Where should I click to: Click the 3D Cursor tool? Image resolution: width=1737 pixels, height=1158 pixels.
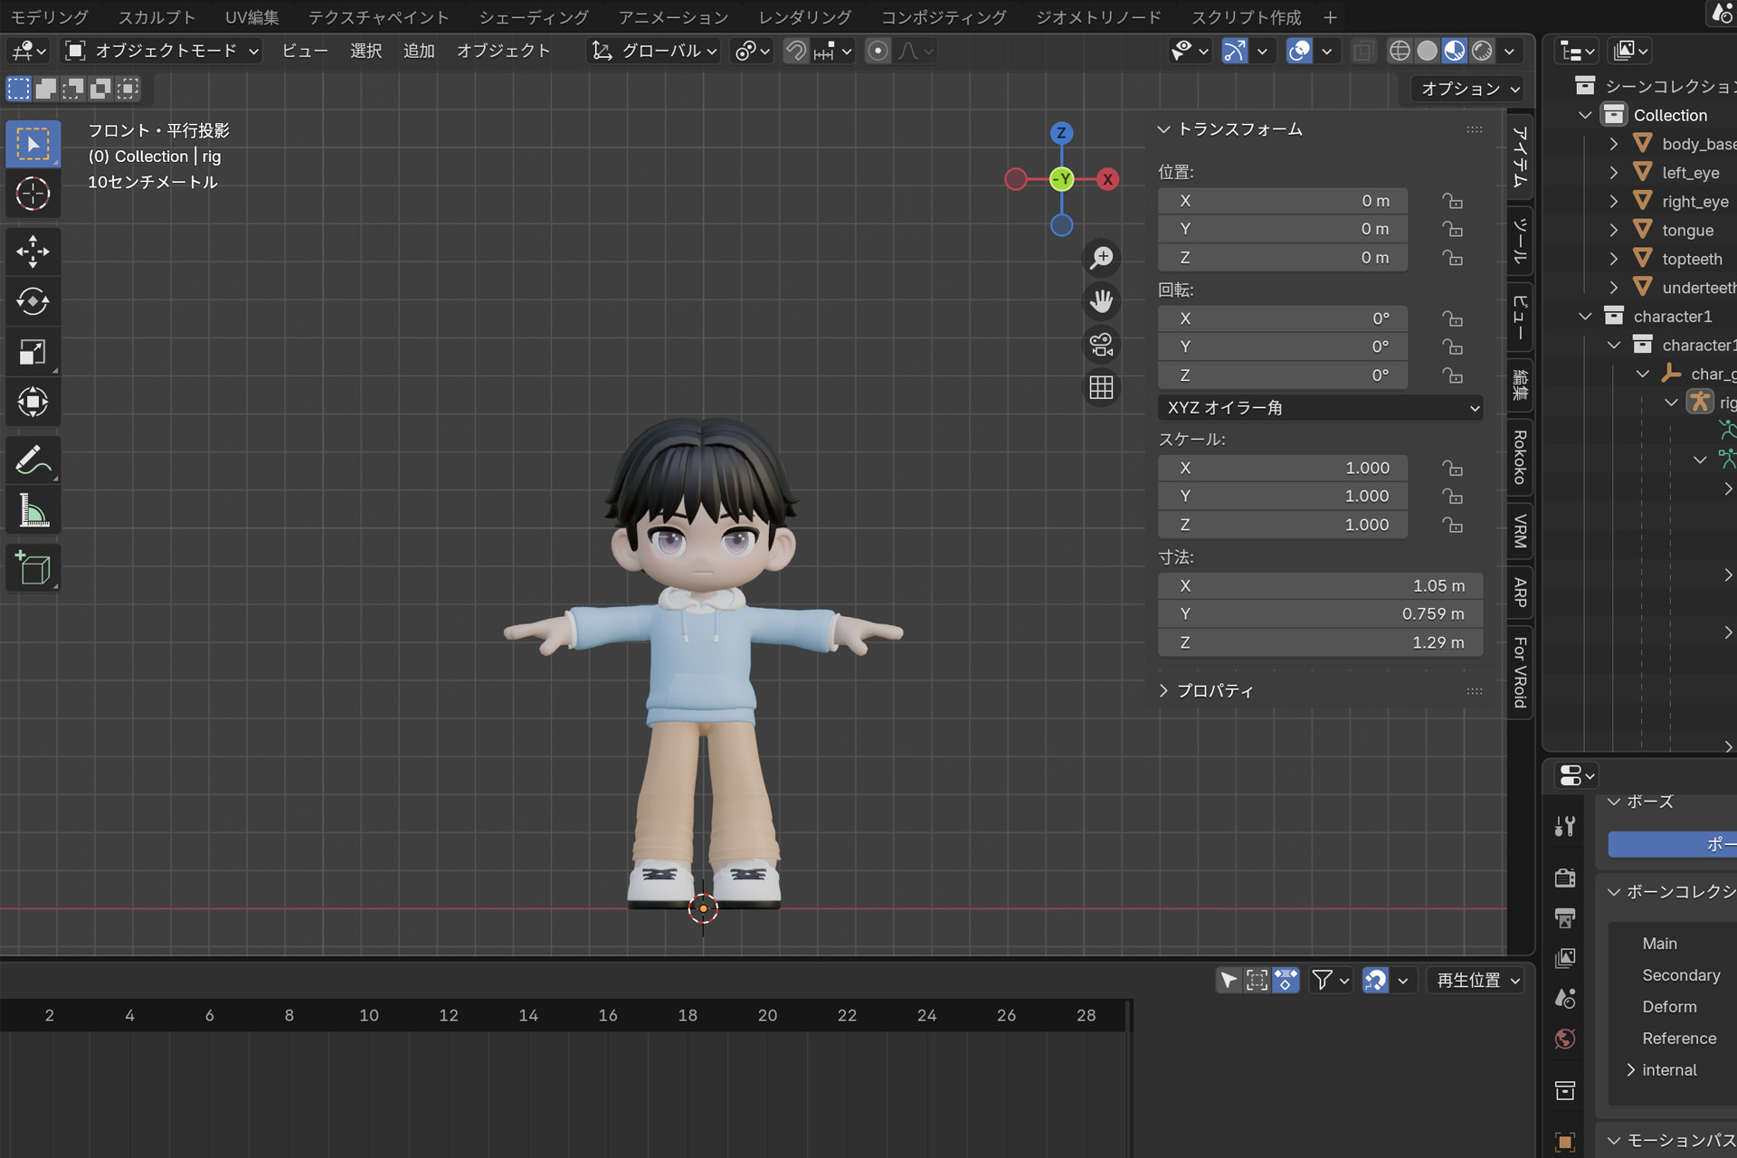(x=33, y=194)
